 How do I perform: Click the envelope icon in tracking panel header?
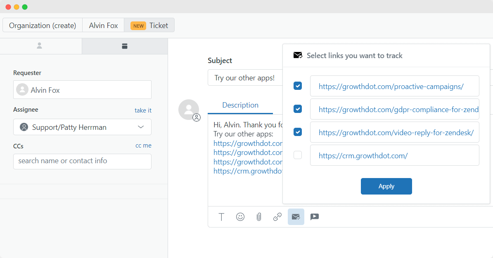(298, 56)
